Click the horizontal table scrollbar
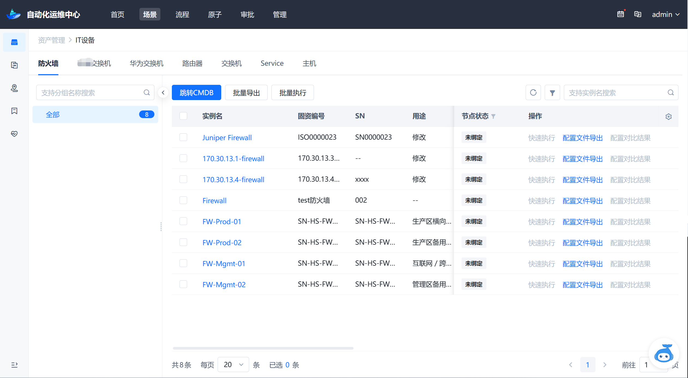 [x=263, y=348]
